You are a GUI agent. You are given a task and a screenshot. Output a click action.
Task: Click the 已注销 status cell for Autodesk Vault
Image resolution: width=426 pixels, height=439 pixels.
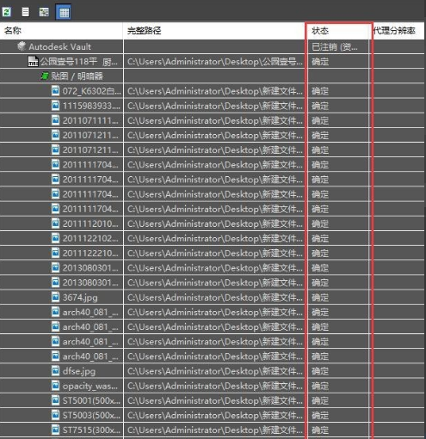(338, 46)
